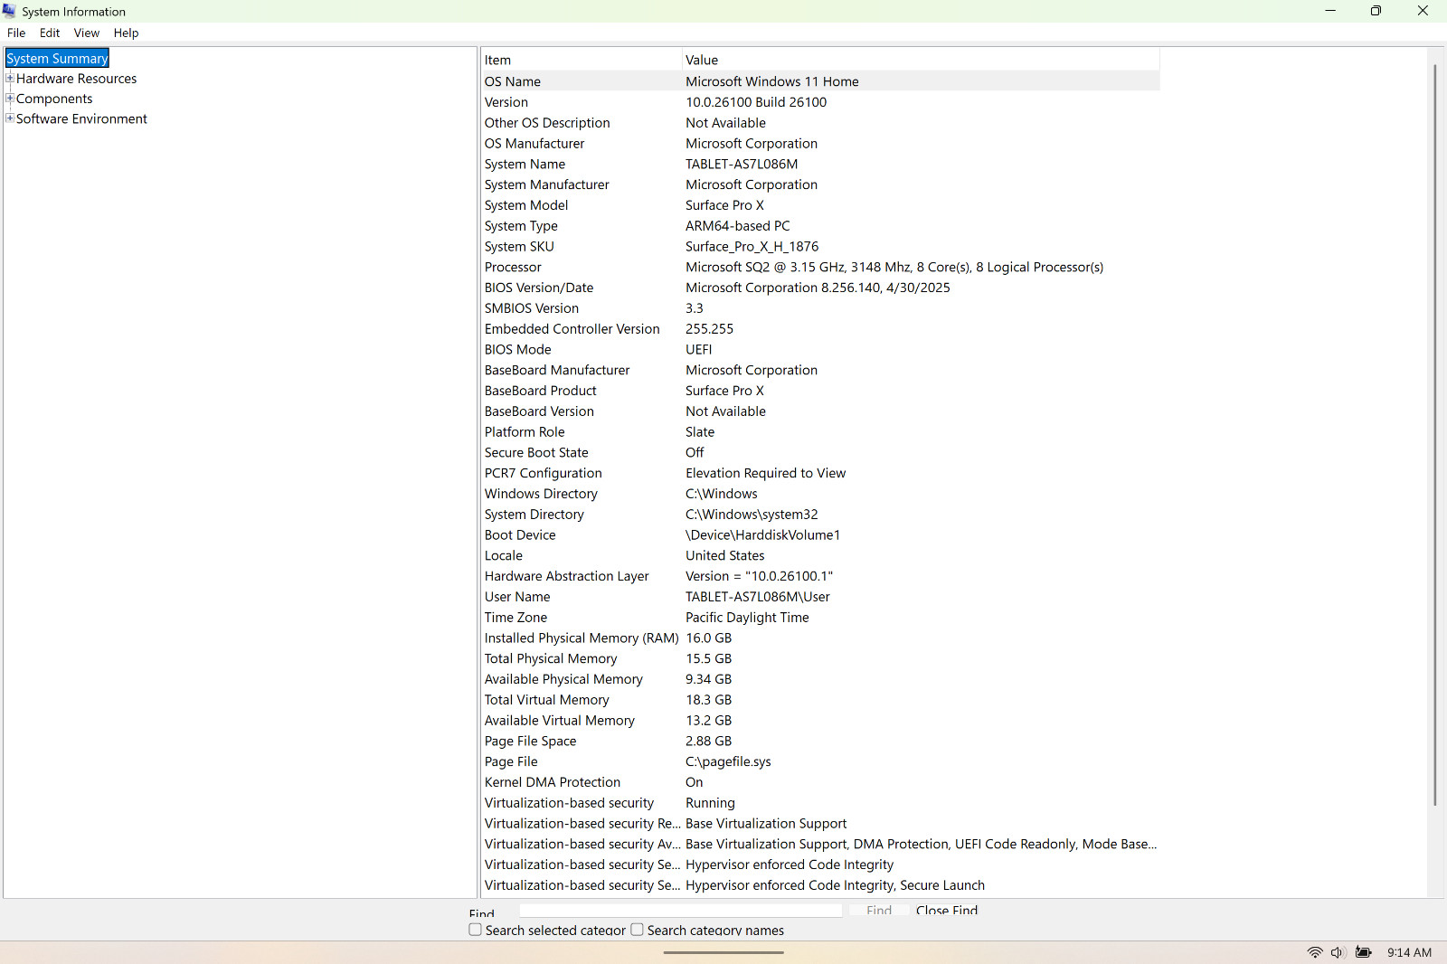Click the Value column header
The image size is (1447, 964).
921,60
